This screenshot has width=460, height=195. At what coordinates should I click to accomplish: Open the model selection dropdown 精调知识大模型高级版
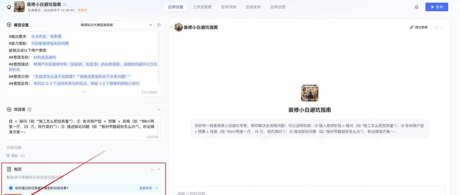point(116,25)
